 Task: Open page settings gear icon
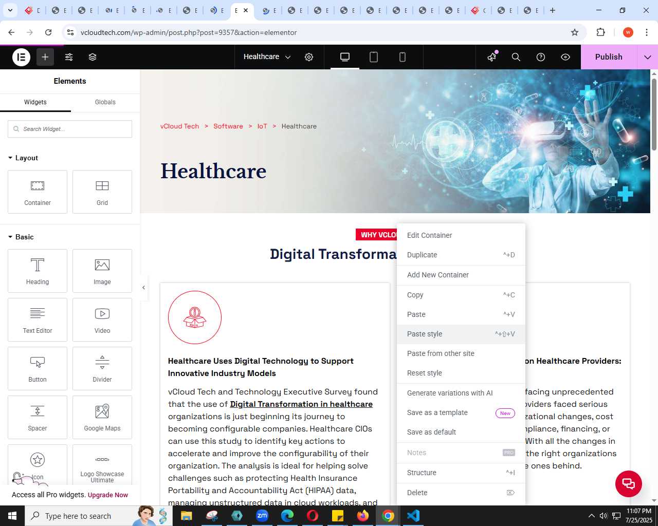pos(309,57)
